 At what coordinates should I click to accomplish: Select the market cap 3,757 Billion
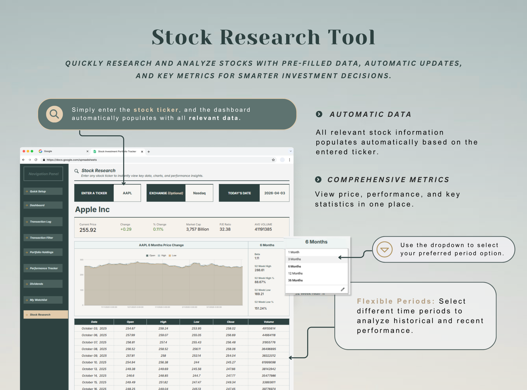pyautogui.click(x=197, y=229)
